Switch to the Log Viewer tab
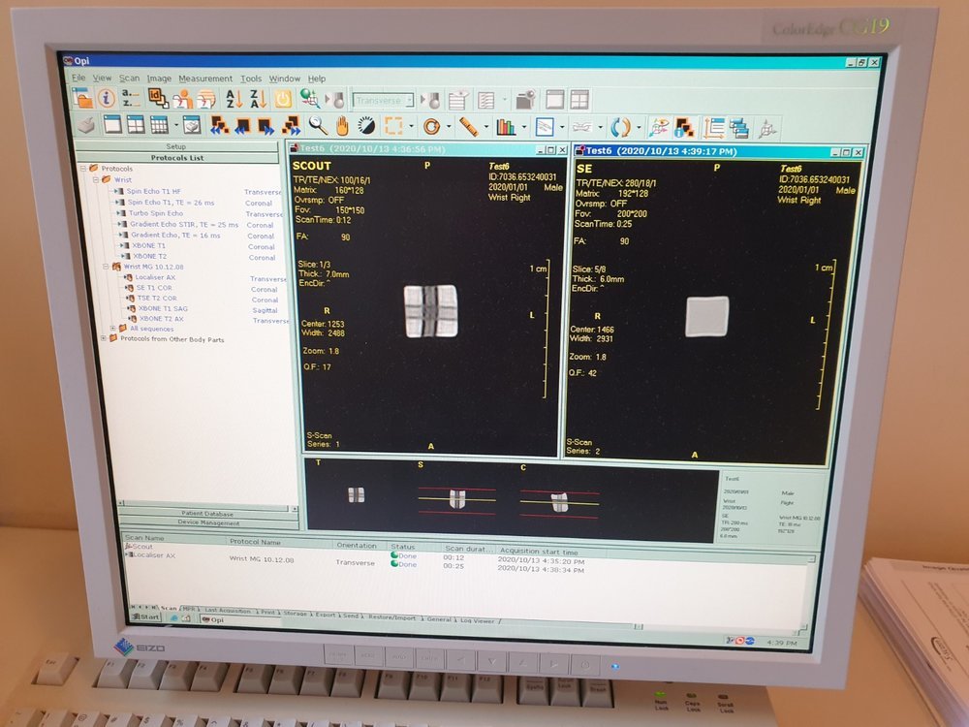Viewport: 969px width, 727px height. (477, 620)
